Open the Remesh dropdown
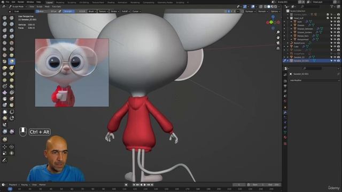The height and width of the screenshot is (192, 342). [263, 11]
